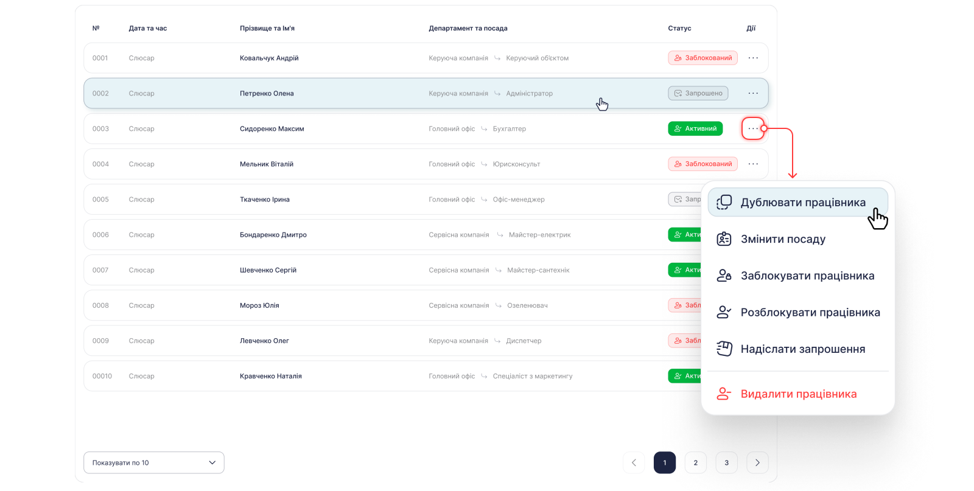Select employee name Сидоренко Максим
Viewport: 974px width, 491px height.
[x=272, y=128]
